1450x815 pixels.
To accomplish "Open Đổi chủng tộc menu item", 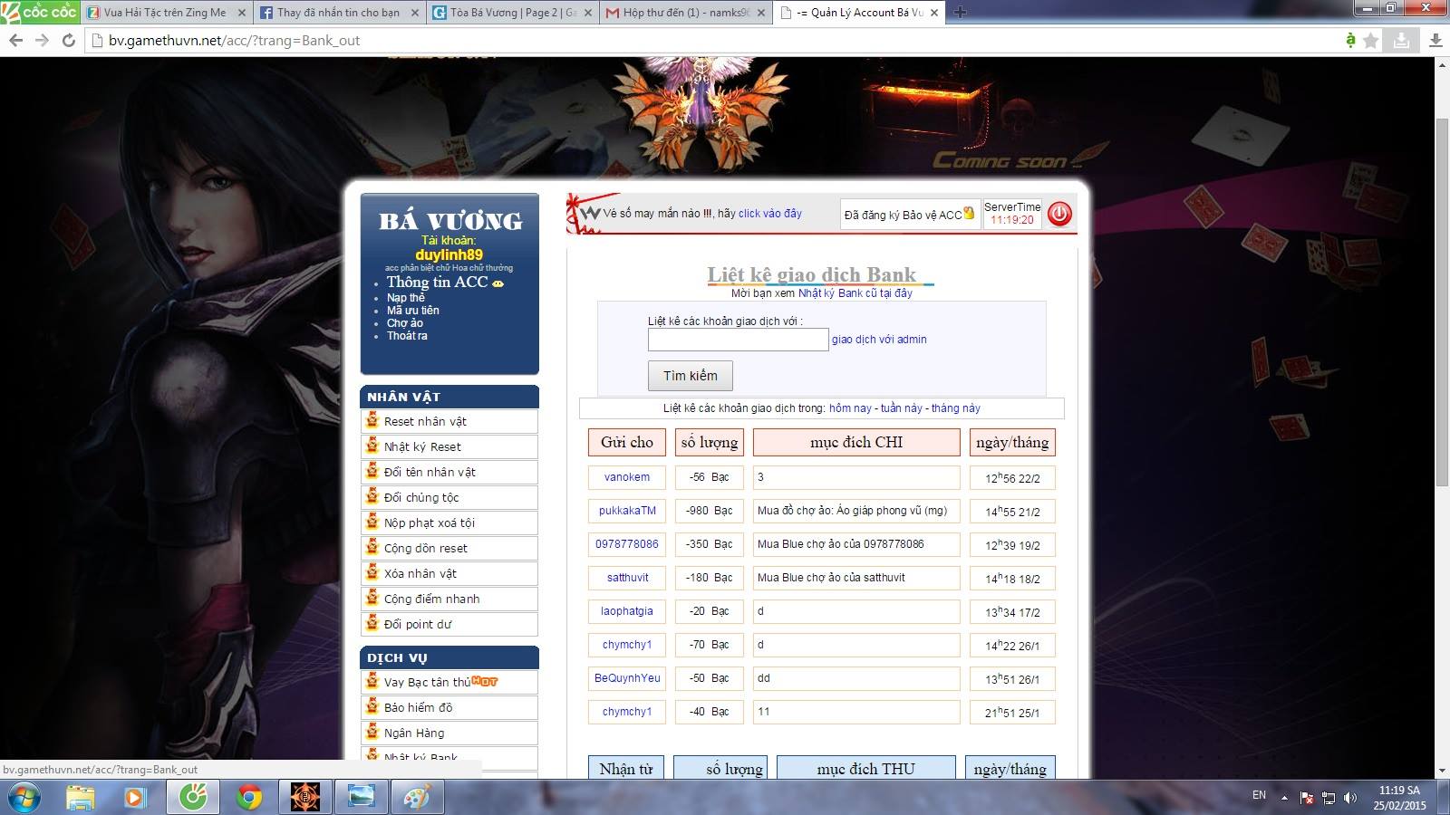I will (x=449, y=497).
